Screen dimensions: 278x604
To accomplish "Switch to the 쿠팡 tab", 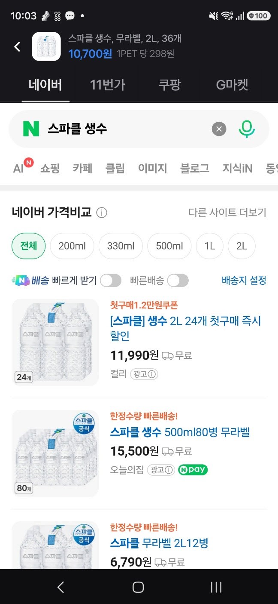I will [x=169, y=85].
